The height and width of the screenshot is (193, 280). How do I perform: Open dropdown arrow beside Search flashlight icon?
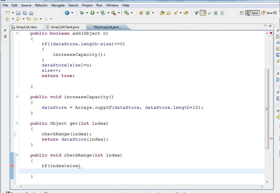[x=181, y=13]
